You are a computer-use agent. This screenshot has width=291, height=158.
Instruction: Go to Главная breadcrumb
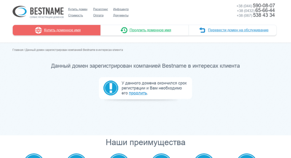[18, 50]
